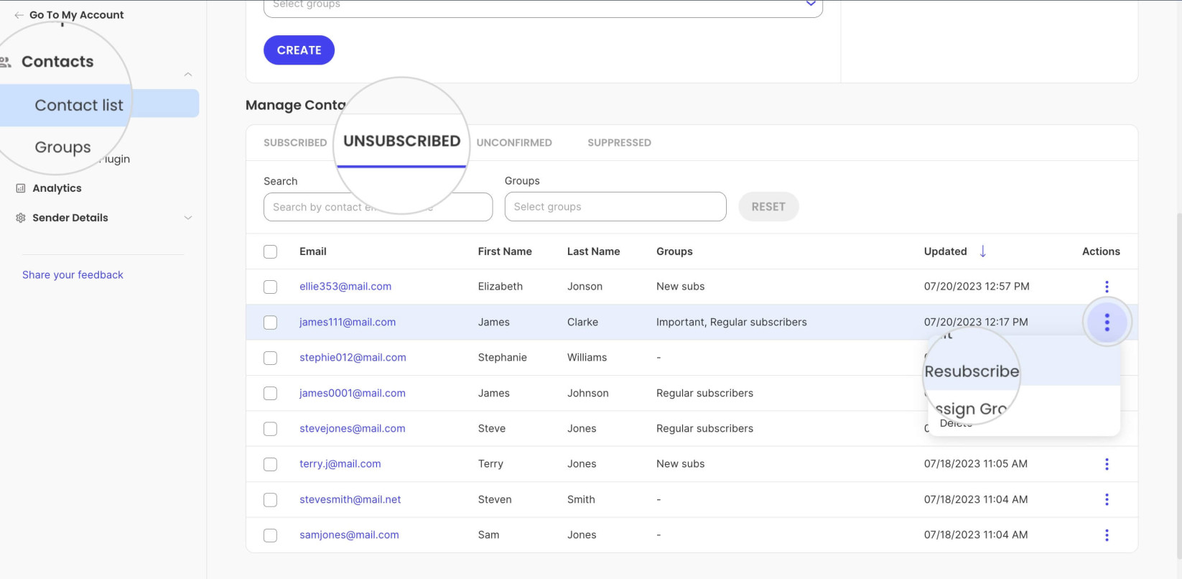Open the Groups filter Select groups field
This screenshot has width=1182, height=579.
click(615, 207)
